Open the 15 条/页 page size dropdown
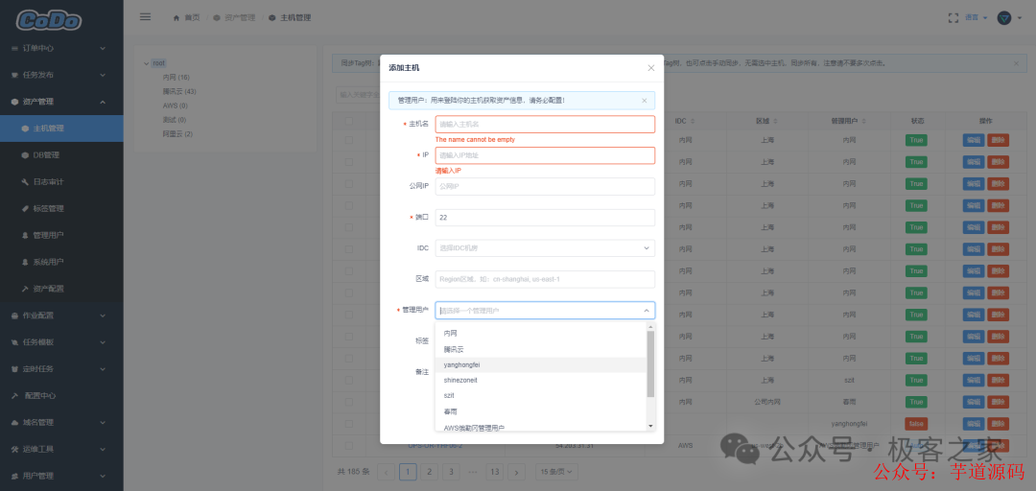This screenshot has height=491, width=1036. (x=556, y=472)
